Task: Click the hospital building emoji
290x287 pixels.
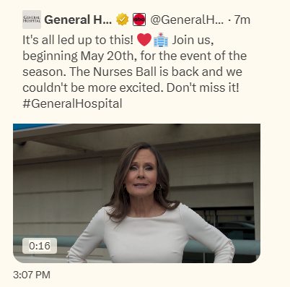Action: click(x=161, y=40)
